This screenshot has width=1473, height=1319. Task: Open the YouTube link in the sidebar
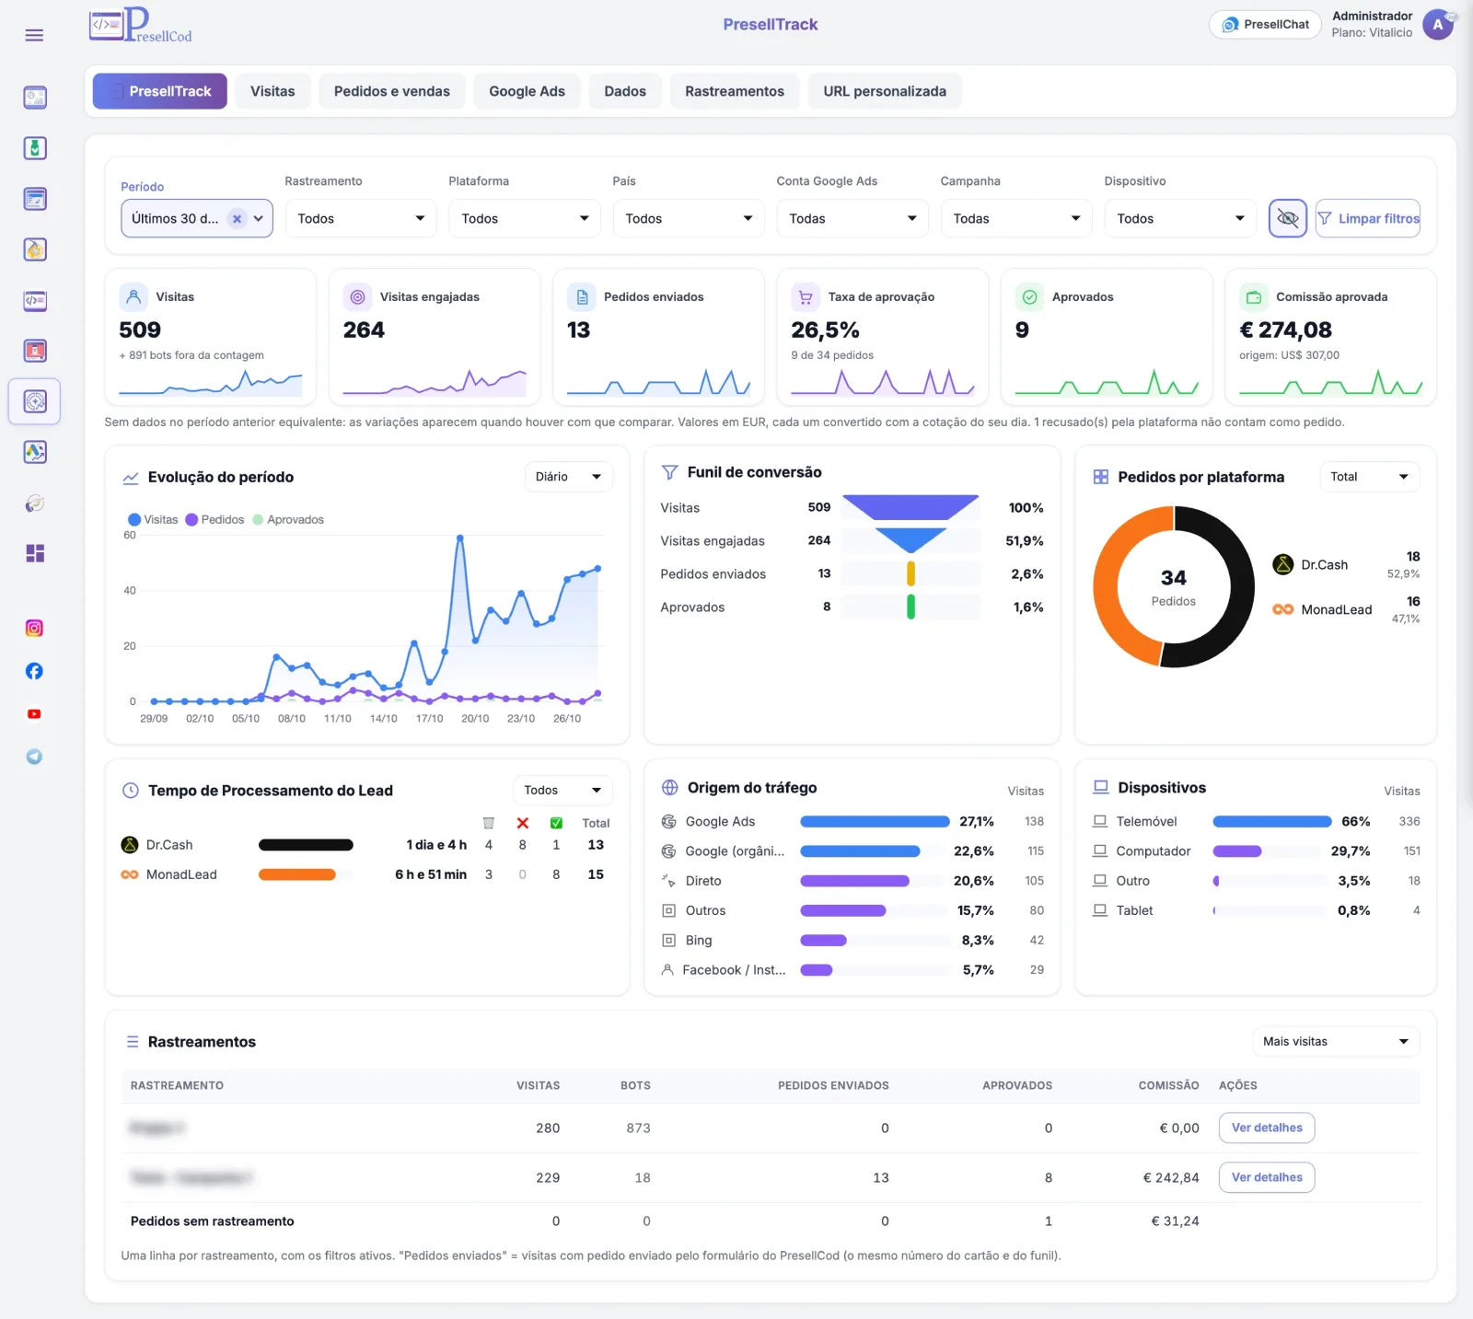(34, 714)
